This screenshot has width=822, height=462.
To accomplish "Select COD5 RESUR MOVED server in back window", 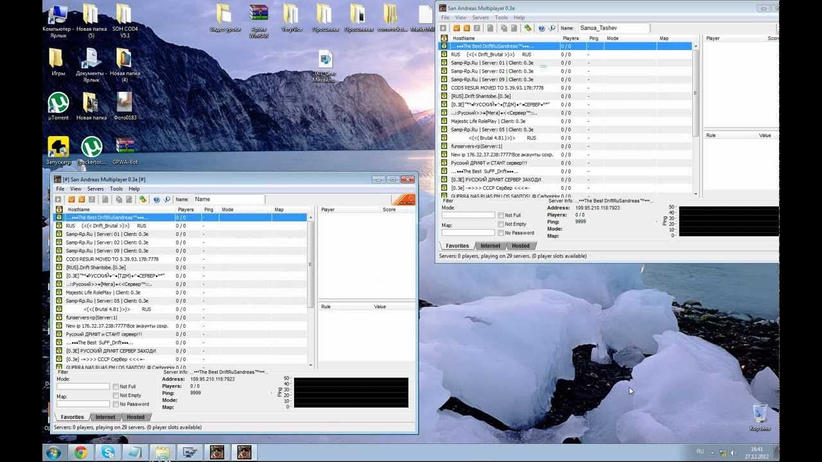I will tap(565, 88).
